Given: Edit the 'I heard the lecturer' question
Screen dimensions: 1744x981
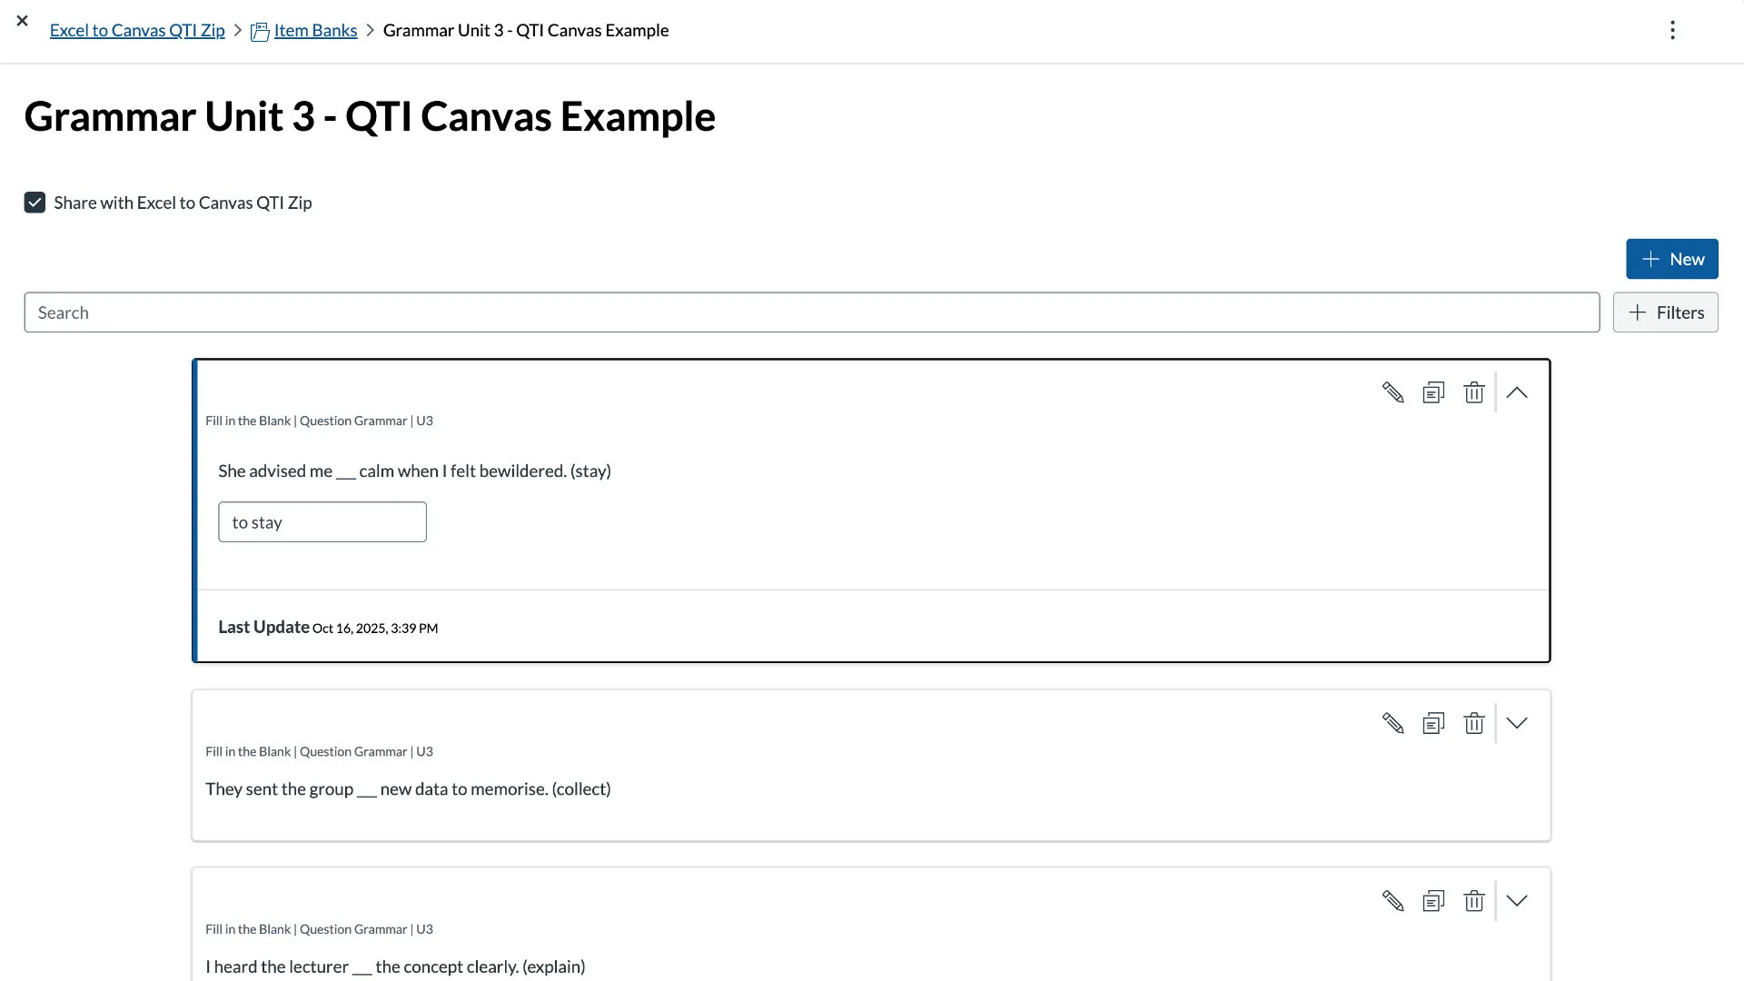Looking at the screenshot, I should coord(1393,900).
